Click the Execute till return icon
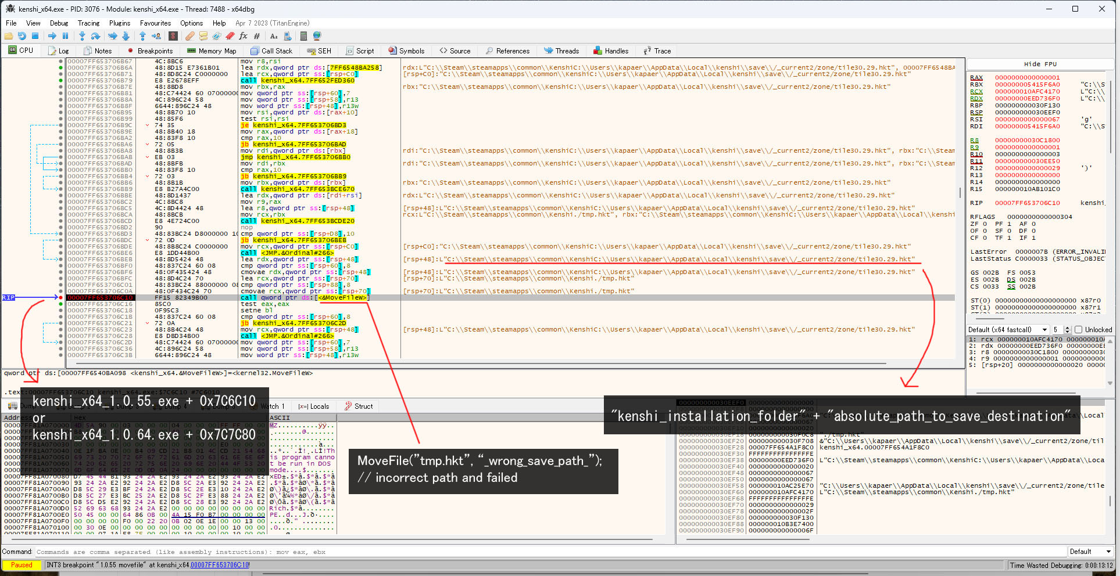 (x=142, y=36)
